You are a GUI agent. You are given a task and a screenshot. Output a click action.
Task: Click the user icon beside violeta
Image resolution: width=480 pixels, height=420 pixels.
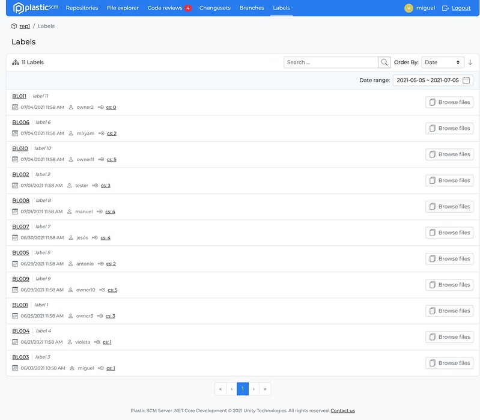pos(70,342)
